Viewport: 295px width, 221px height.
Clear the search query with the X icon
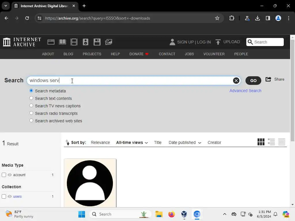(x=236, y=81)
